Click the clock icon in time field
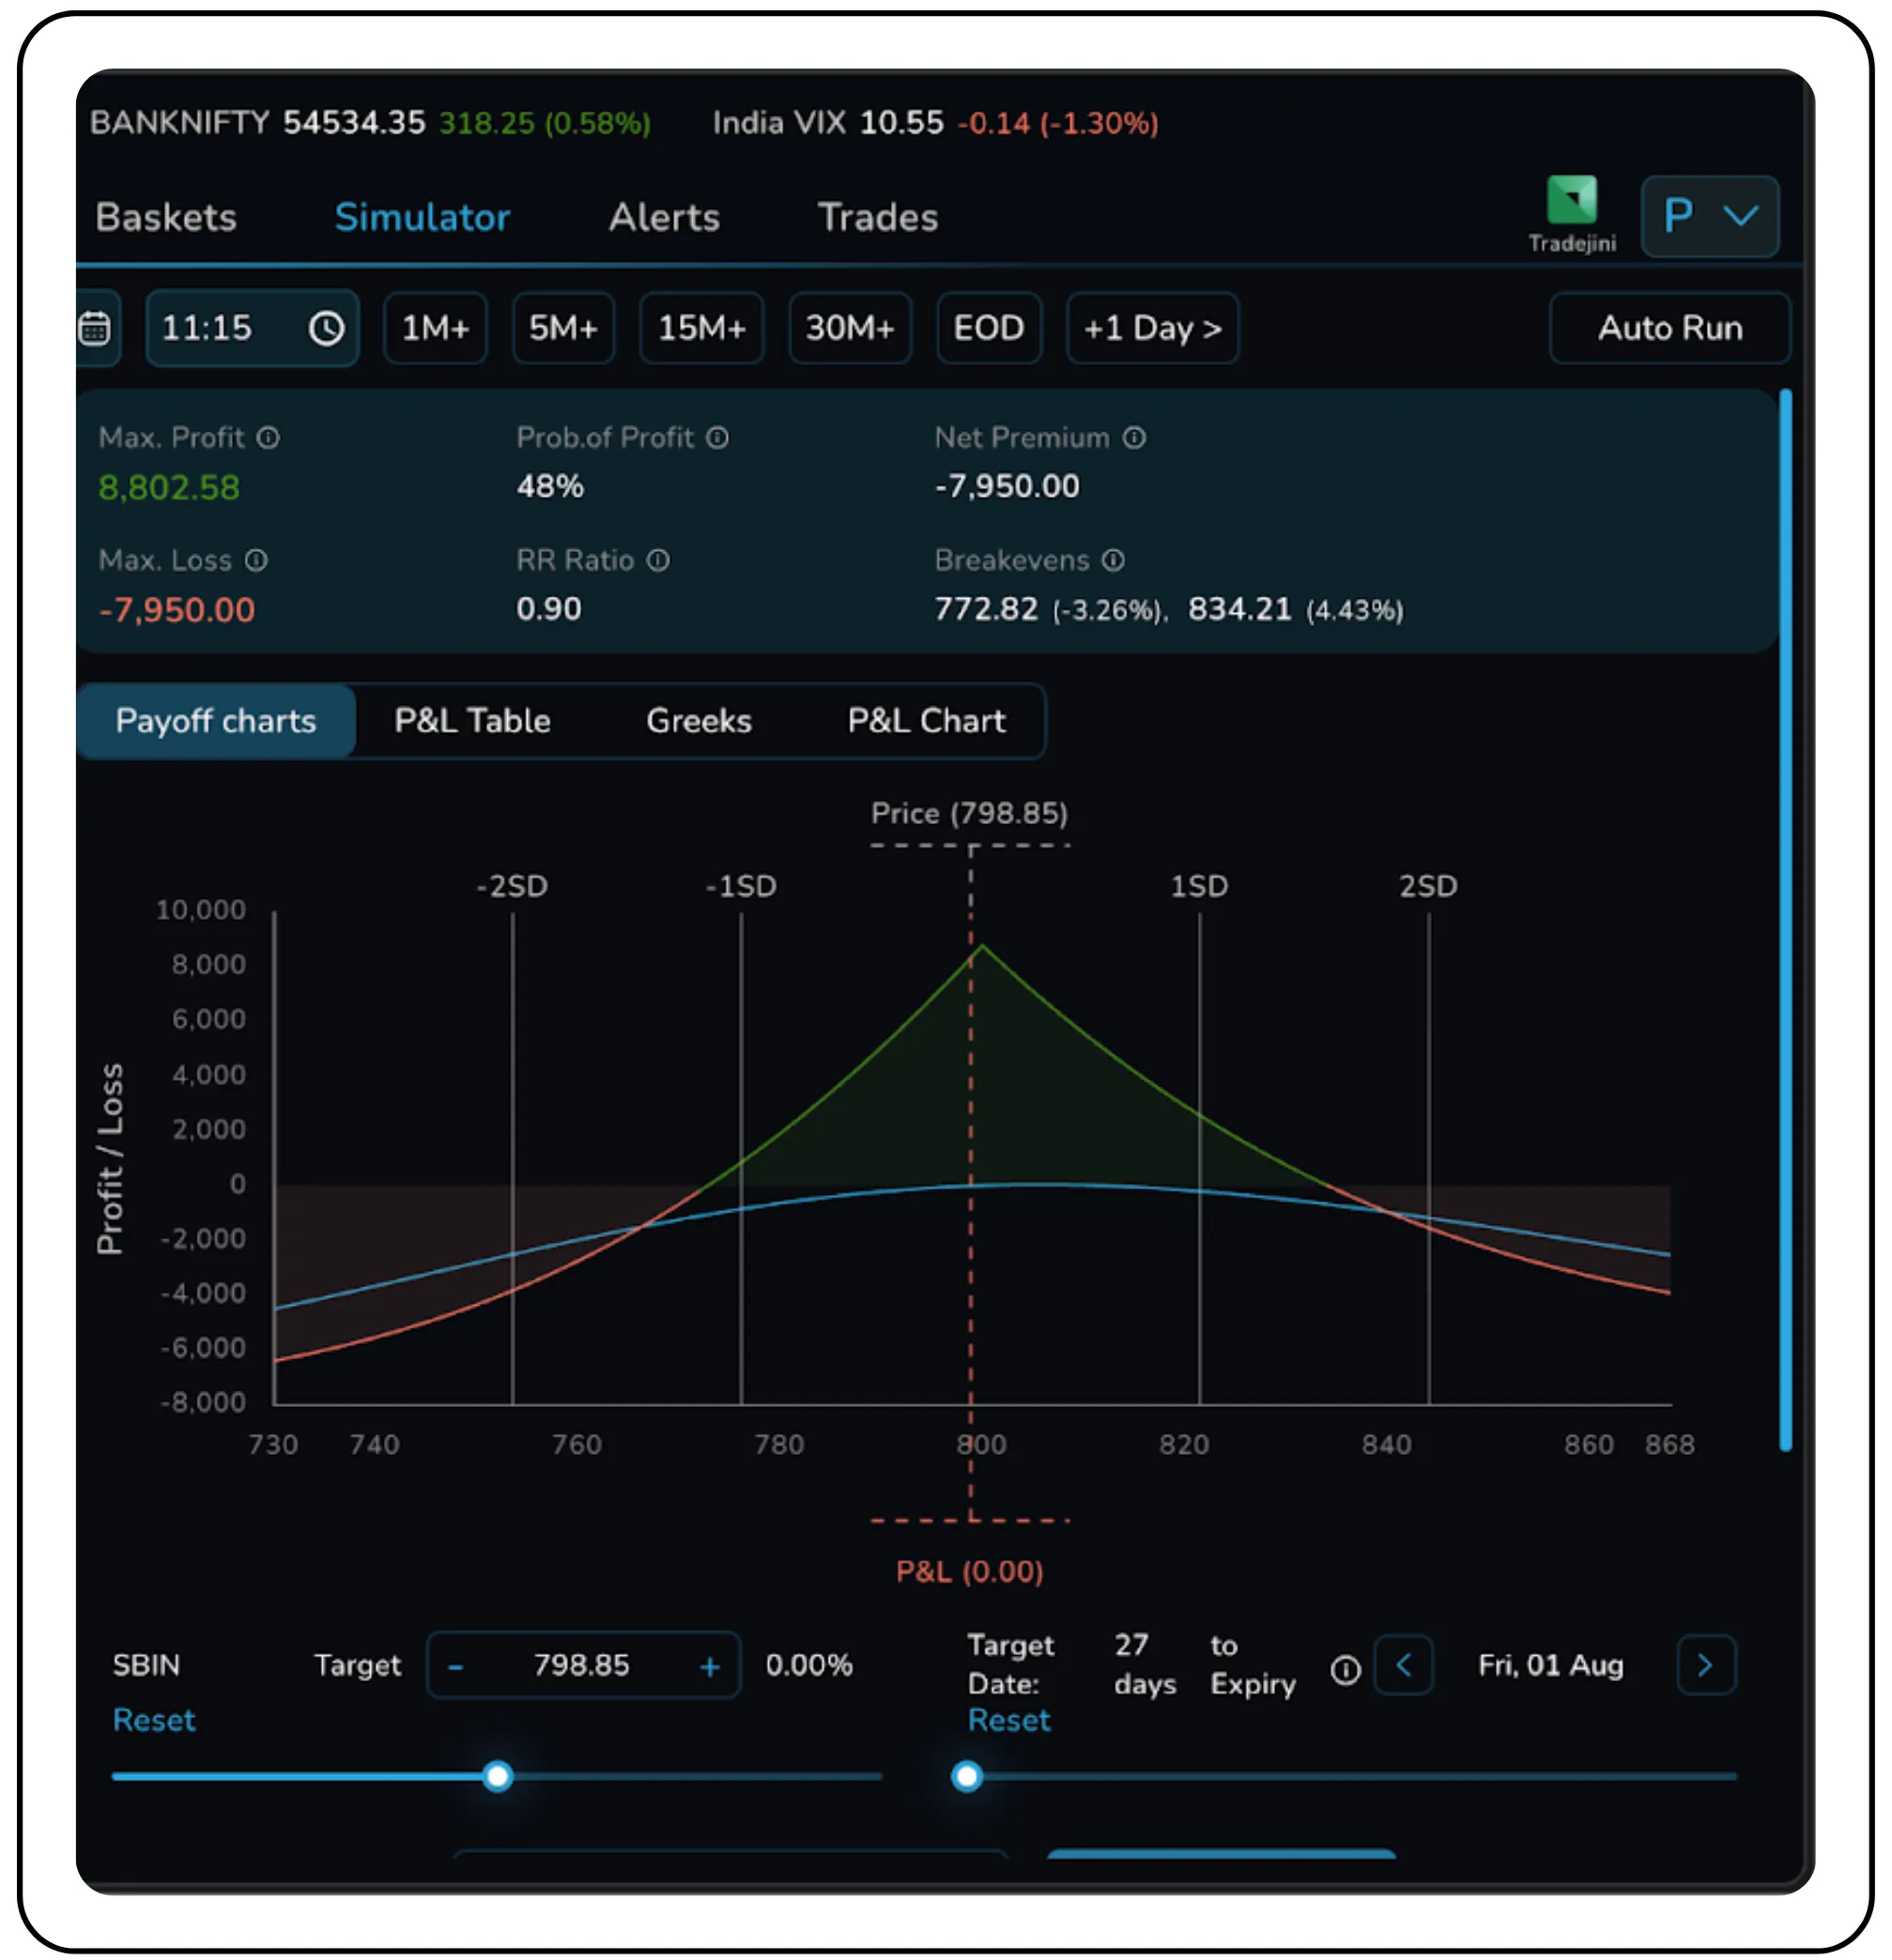1892x1960 pixels. 326,328
